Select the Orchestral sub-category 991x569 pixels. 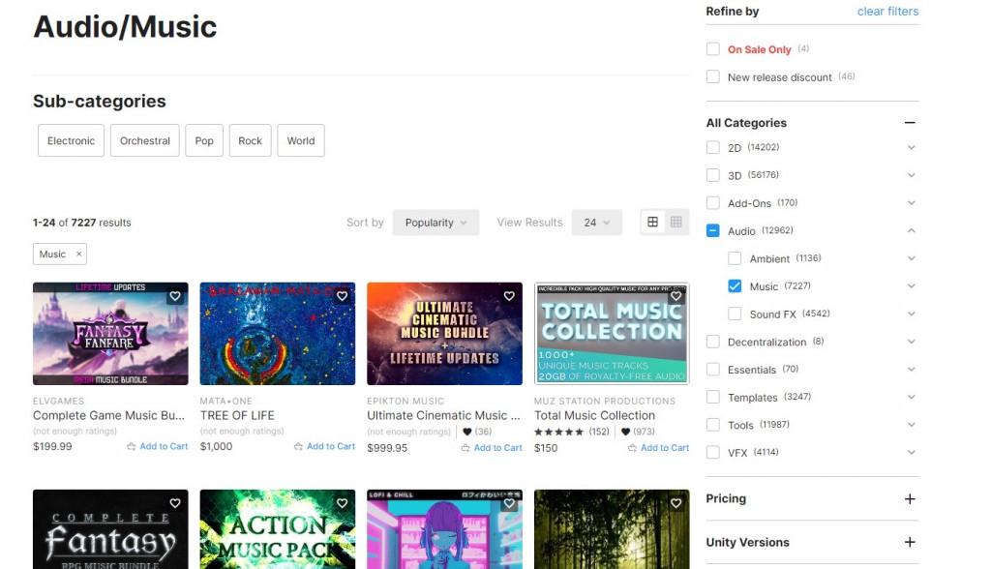[x=145, y=140]
